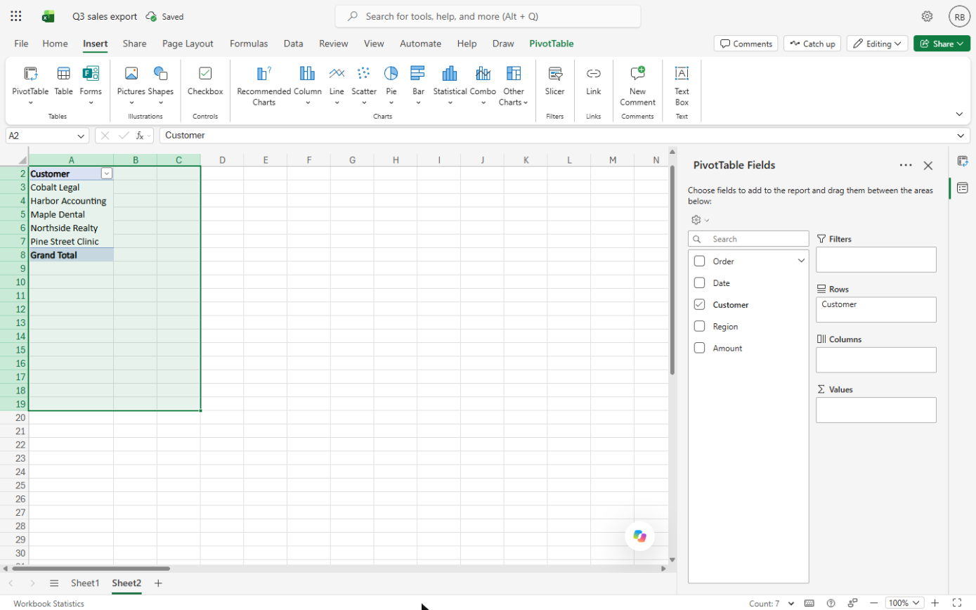This screenshot has height=610, width=976.
Task: Insert a Checkbox control from the ribbon
Action: coord(205,81)
